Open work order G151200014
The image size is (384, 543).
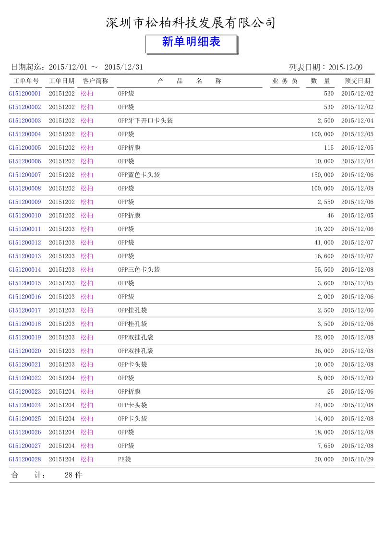coord(25,270)
